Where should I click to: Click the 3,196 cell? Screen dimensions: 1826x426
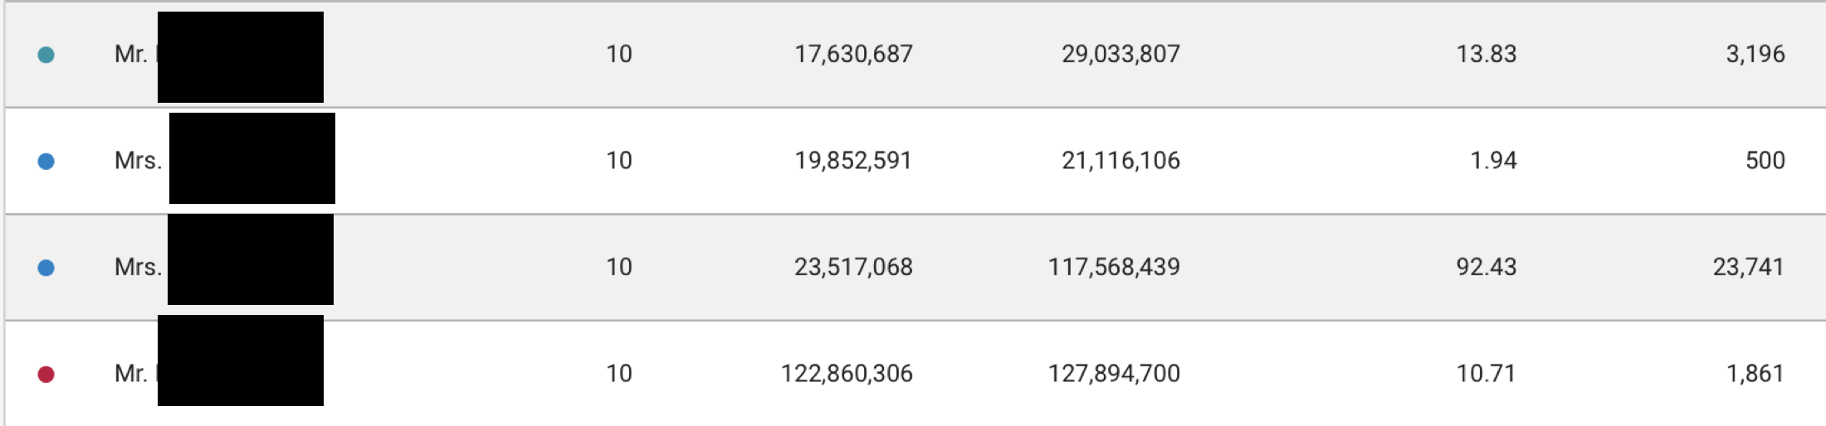click(1755, 55)
